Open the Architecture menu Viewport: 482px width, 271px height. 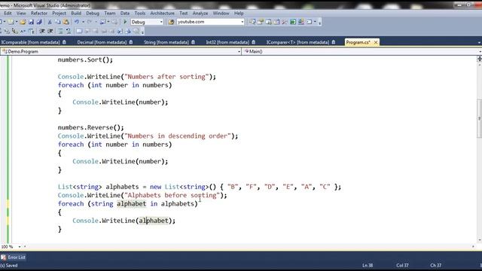pyautogui.click(x=163, y=14)
